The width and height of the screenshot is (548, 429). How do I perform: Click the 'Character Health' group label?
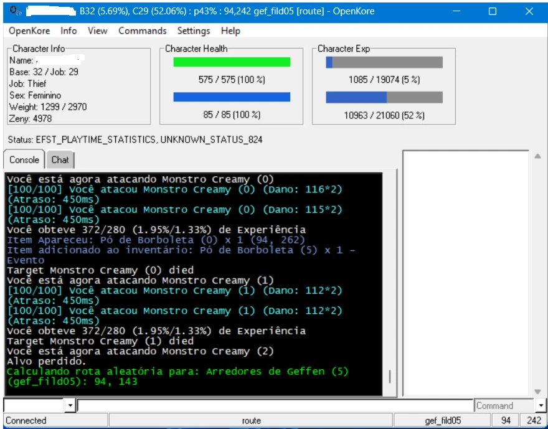196,49
